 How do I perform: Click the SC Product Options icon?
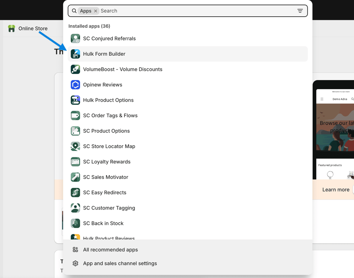click(x=75, y=131)
